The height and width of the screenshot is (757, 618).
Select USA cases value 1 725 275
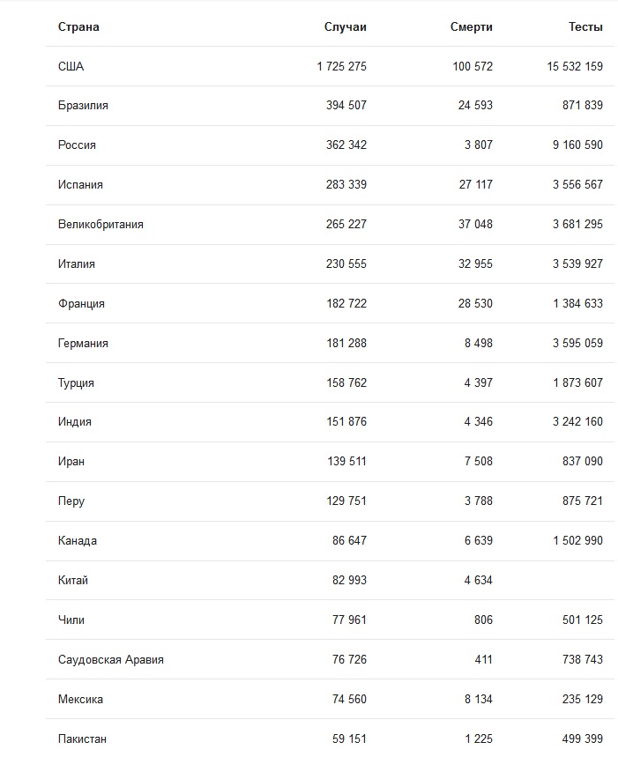click(x=341, y=67)
